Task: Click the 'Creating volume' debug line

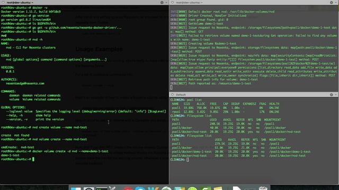Action: coord(203,43)
